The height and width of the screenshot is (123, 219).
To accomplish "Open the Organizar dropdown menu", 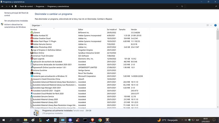I will [36, 25].
